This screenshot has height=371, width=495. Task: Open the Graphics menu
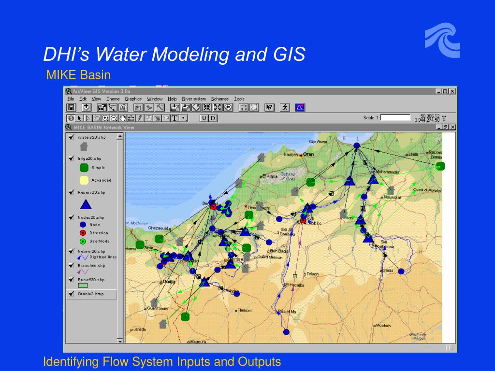(x=133, y=99)
